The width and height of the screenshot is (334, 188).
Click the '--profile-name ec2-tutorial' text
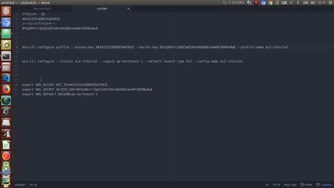tap(263, 47)
